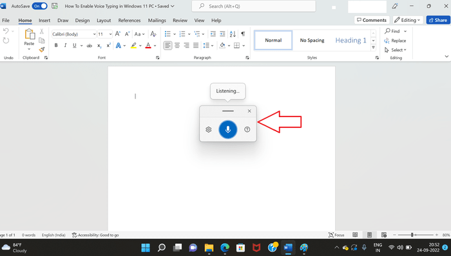The image size is (451, 256).
Task: Toggle Show/Hide paragraph marks
Action: coord(243,34)
